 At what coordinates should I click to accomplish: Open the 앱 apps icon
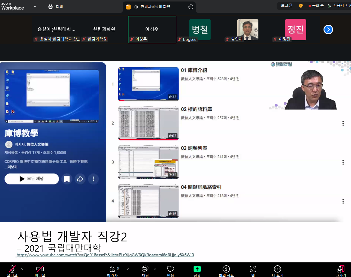coord(253,269)
